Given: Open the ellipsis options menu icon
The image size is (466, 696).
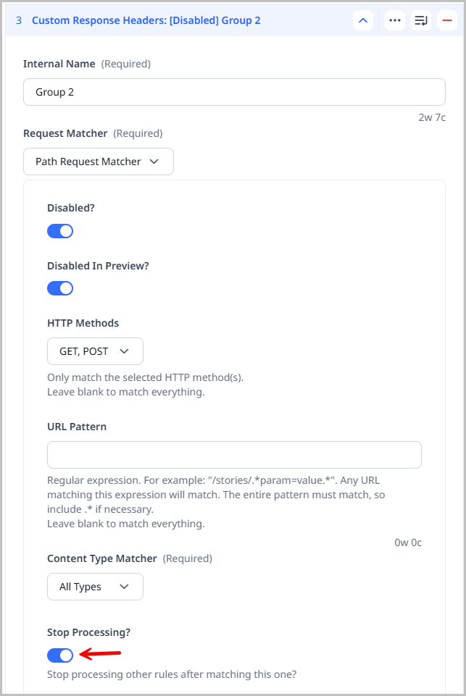Looking at the screenshot, I should (394, 20).
